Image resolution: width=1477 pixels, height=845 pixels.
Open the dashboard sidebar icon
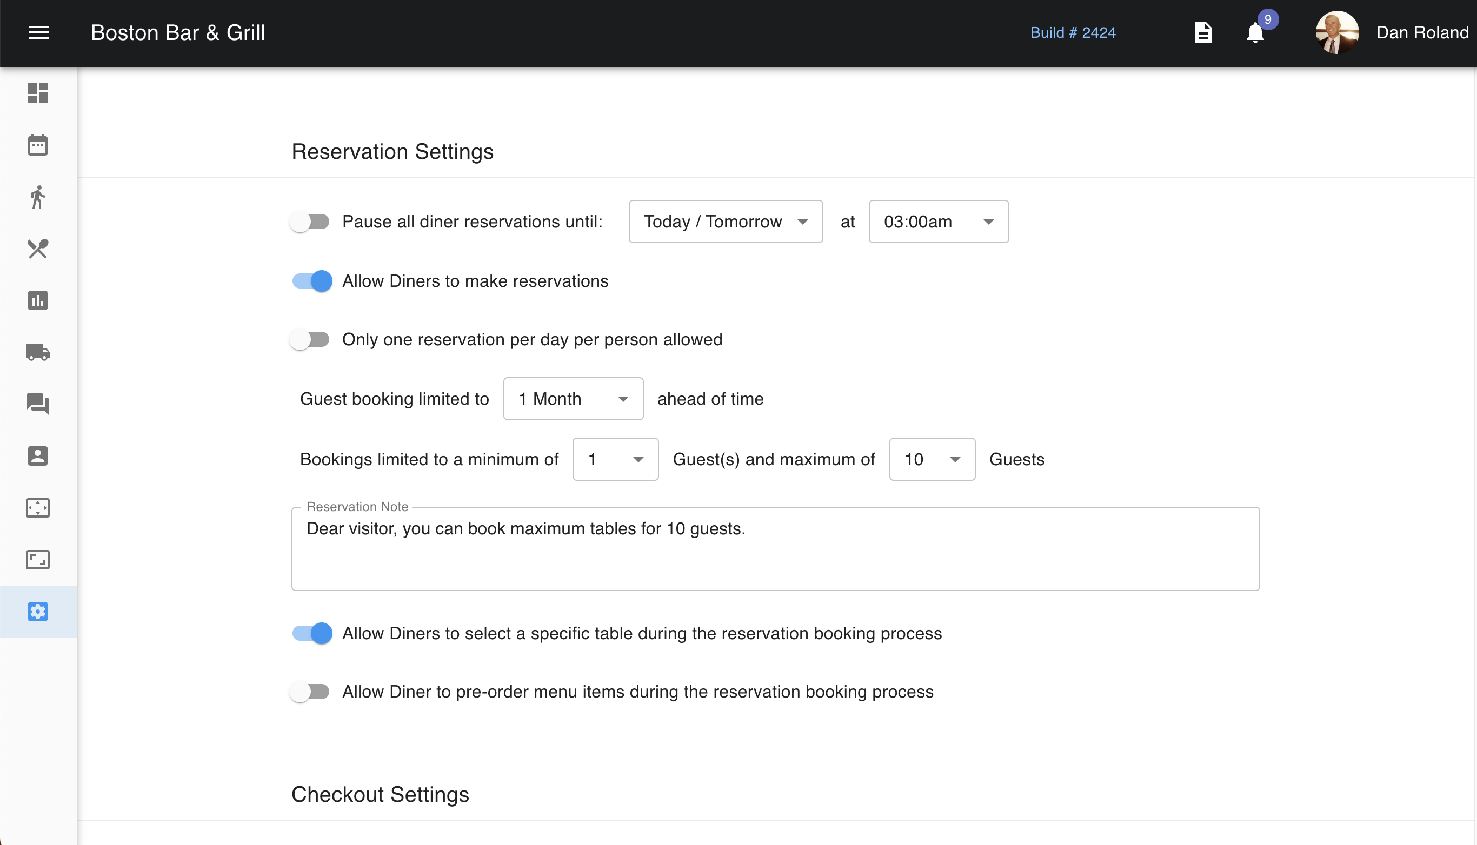coord(38,93)
